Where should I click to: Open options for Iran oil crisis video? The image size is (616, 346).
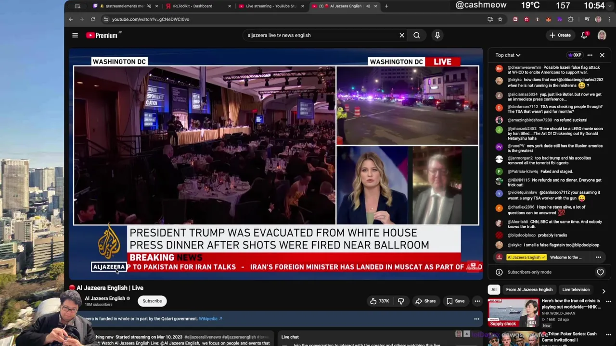608,301
